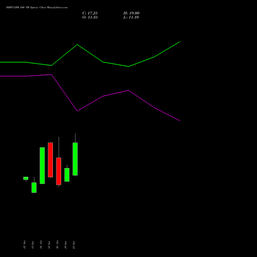Click the open value O: 11.35
Screen dimensions: 257x257
(90, 17)
